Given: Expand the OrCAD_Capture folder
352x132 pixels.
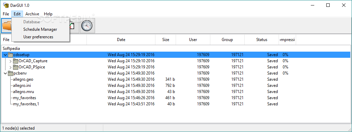Looking at the screenshot, I should click(x=10, y=61).
